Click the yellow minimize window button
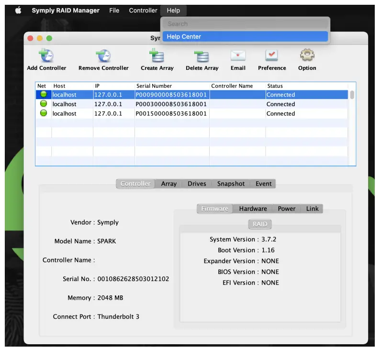Screen dimensions: 381x349 (40, 38)
